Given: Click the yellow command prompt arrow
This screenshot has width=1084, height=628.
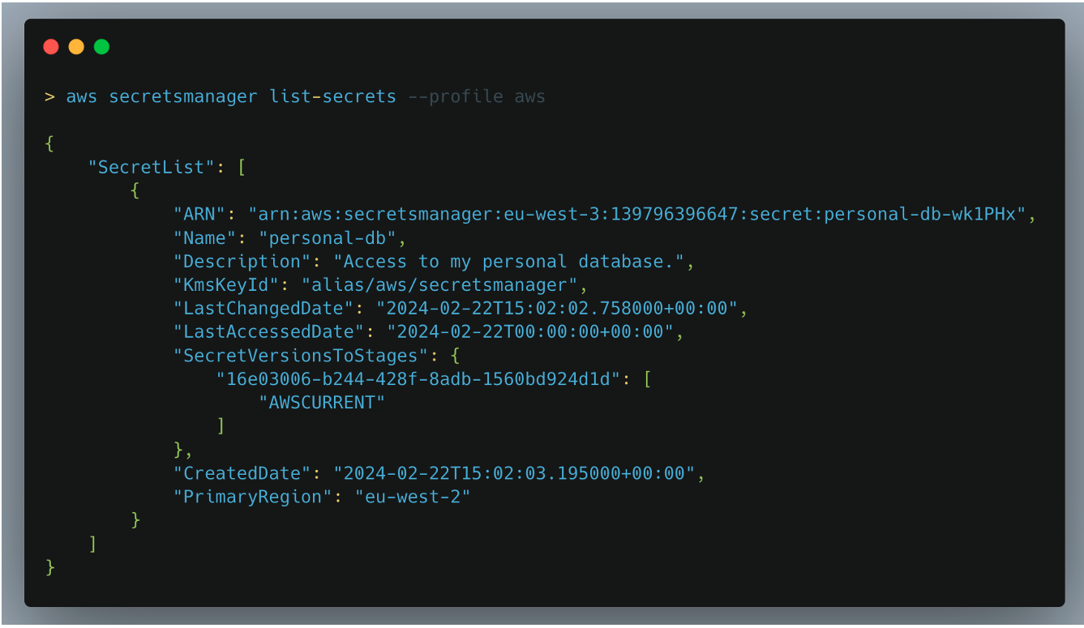Looking at the screenshot, I should (x=49, y=97).
